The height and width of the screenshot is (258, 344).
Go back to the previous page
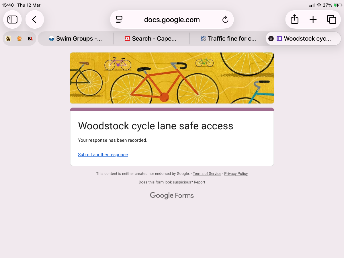34,19
